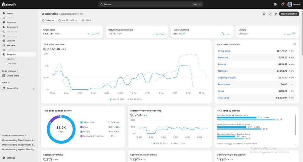Click the Marketing icon in sidebar
Image resolution: width=303 pixels, height=162 pixels.
pyautogui.click(x=4, y=32)
